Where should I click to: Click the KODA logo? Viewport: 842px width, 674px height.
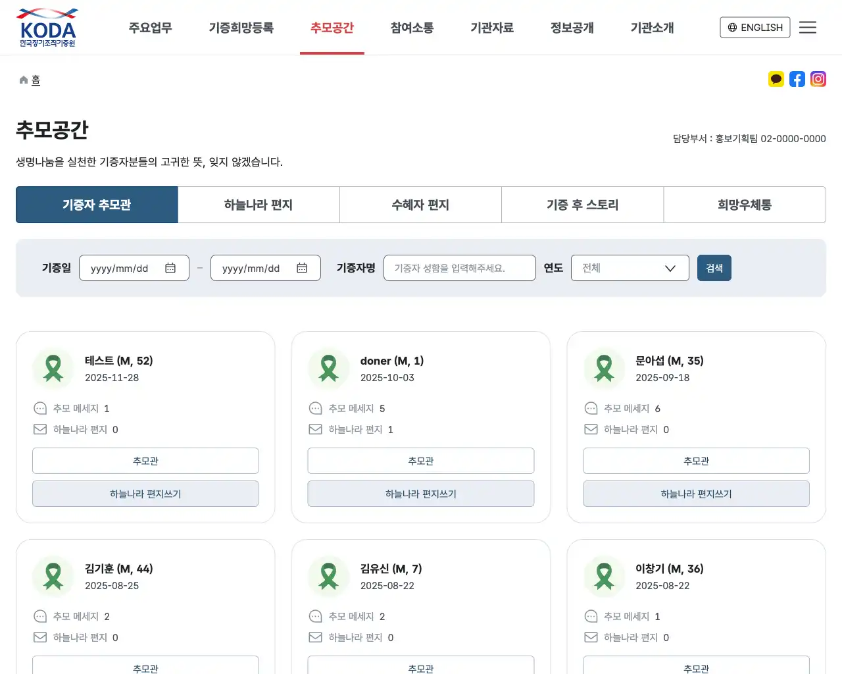coord(47,27)
